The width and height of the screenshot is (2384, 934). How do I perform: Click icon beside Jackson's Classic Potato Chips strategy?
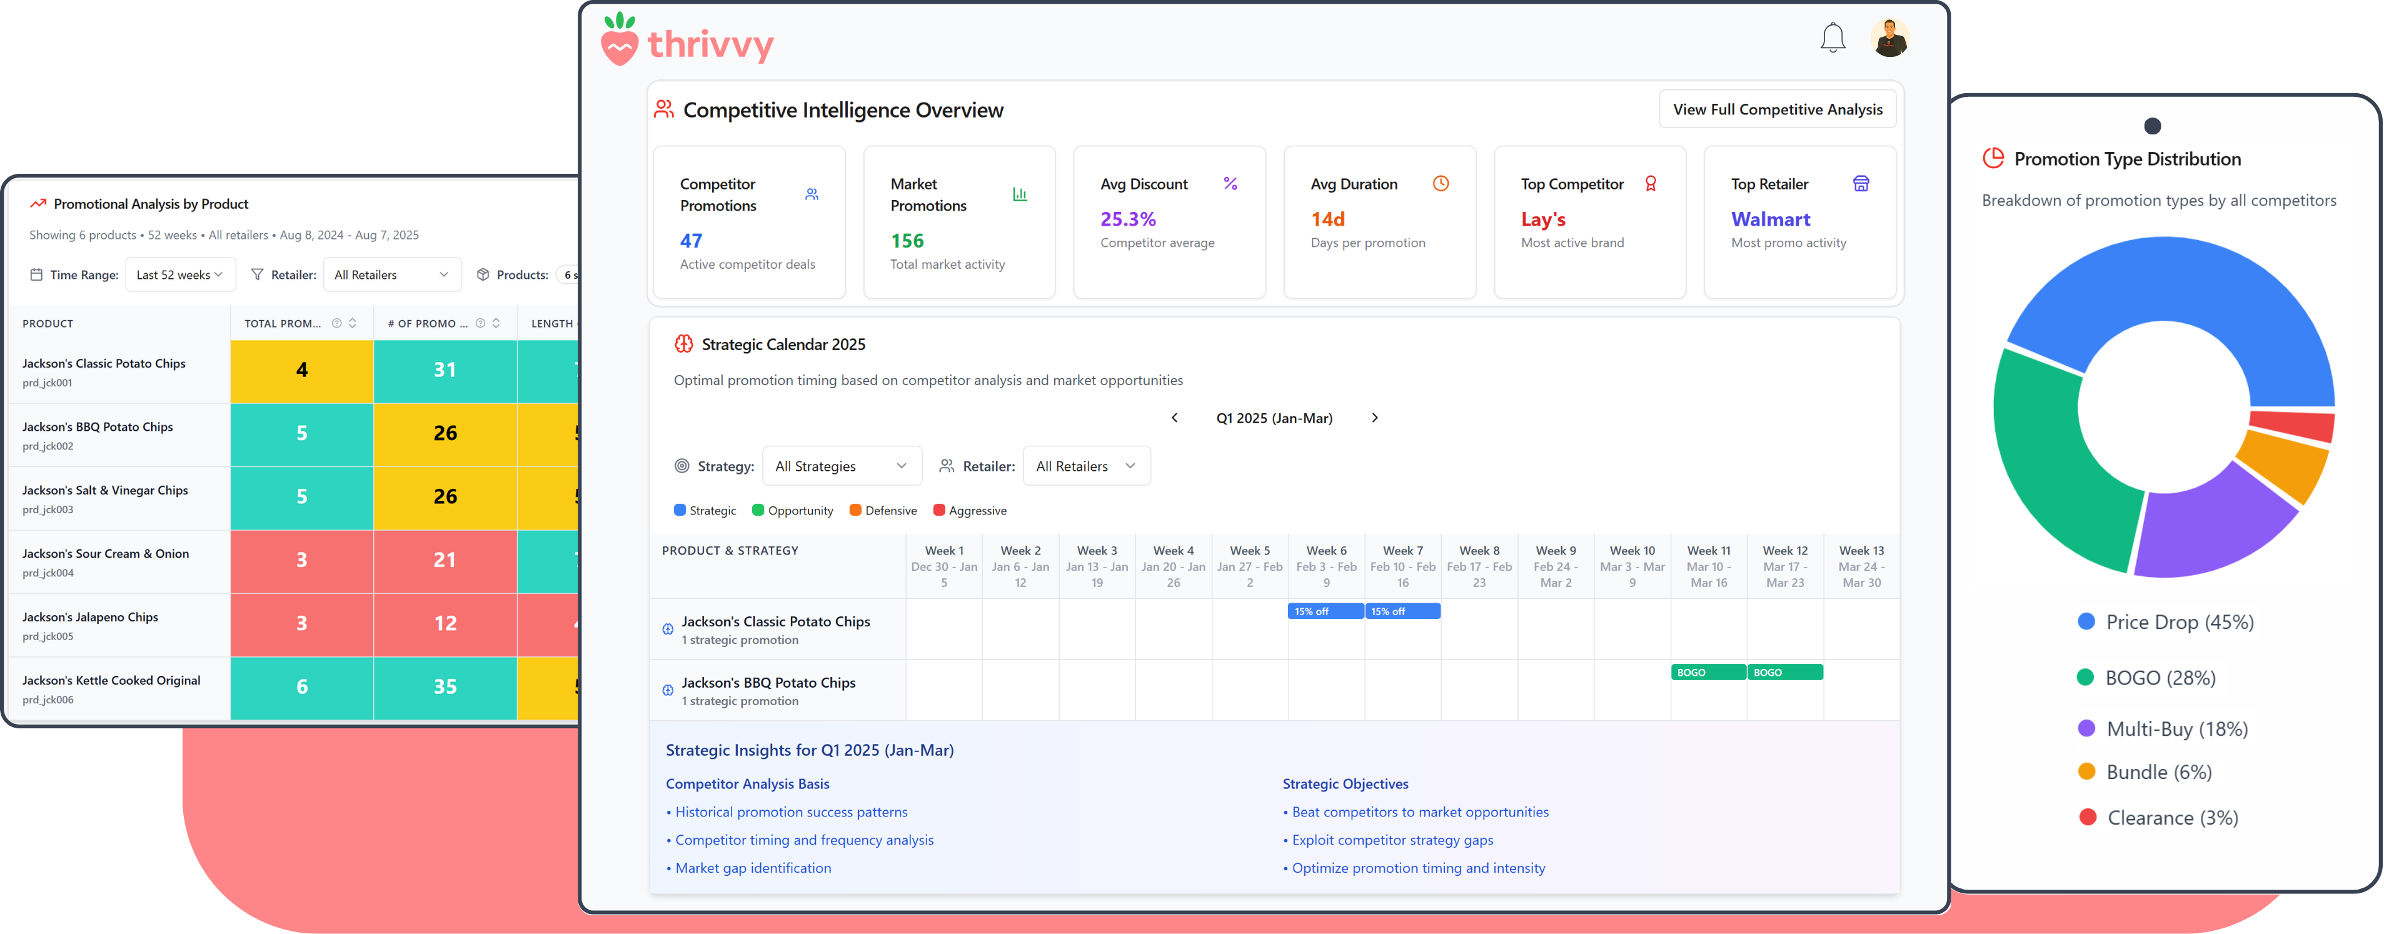click(x=667, y=630)
